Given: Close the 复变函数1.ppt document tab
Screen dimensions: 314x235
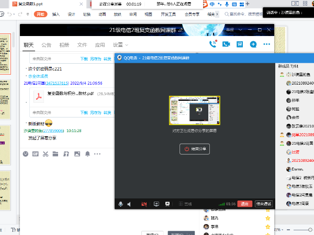Looking at the screenshot, I should pos(81,4).
